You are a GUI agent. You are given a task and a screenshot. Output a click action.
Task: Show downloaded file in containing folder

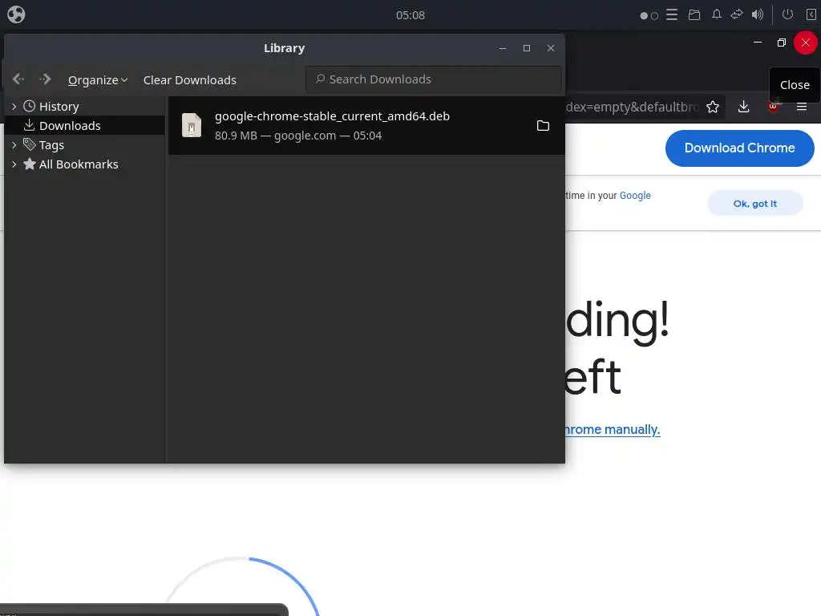[x=543, y=126]
